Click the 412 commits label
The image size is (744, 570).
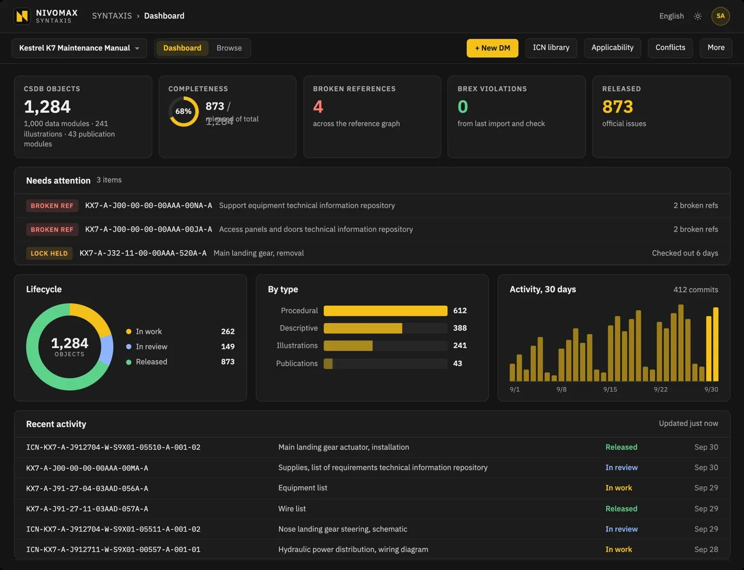pyautogui.click(x=696, y=290)
